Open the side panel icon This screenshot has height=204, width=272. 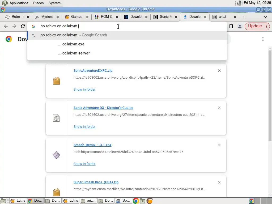[231, 26]
